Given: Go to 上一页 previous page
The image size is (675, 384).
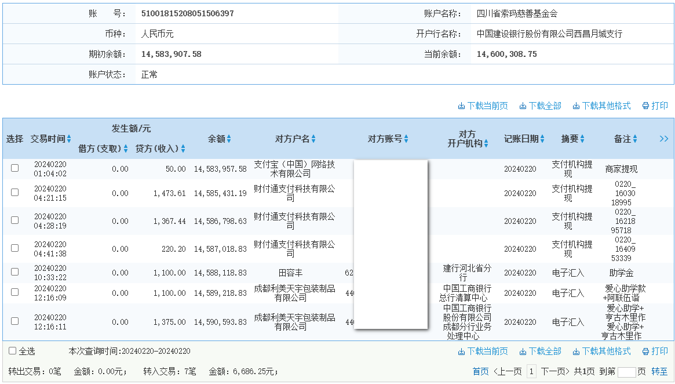Looking at the screenshot, I should (508, 371).
